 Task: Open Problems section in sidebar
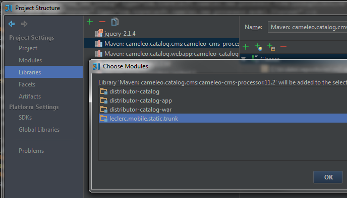[x=31, y=151]
